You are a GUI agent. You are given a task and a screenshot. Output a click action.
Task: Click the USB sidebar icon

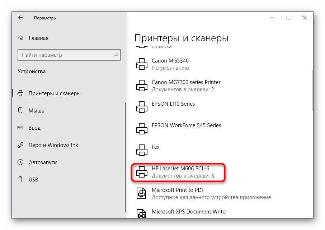click(20, 179)
